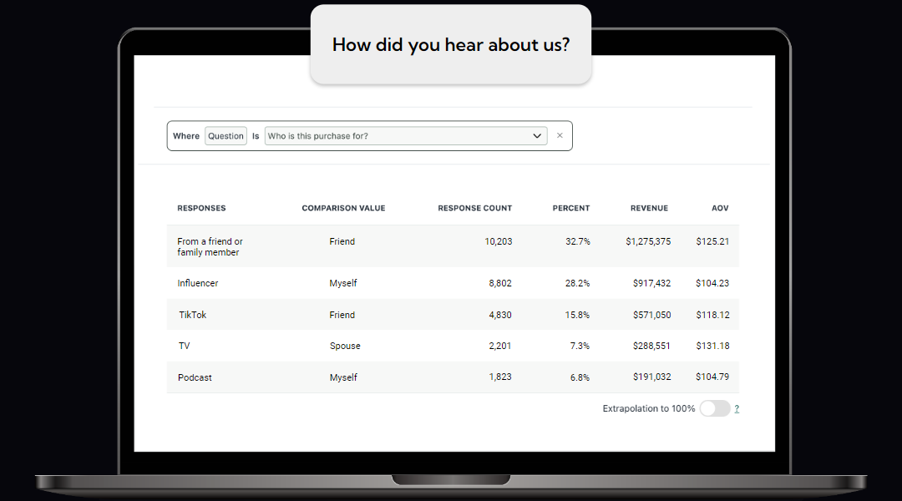The image size is (902, 501).
Task: Click the 'How did you hear about us?' title
Action: point(451,44)
